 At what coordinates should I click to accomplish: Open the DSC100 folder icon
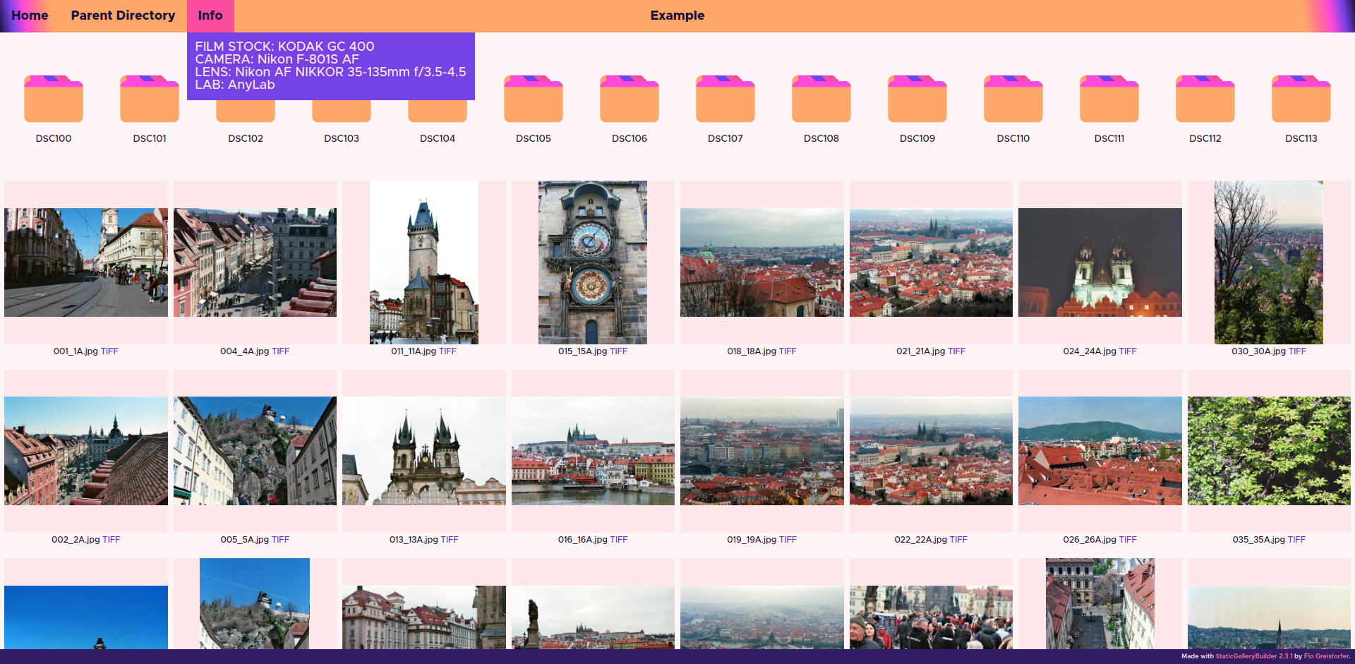coord(54,99)
